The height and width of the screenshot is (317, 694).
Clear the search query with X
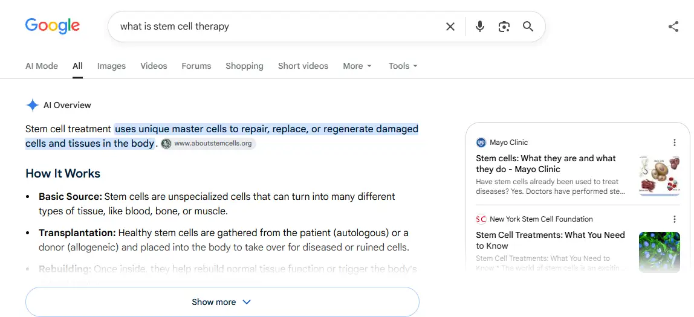coord(450,27)
